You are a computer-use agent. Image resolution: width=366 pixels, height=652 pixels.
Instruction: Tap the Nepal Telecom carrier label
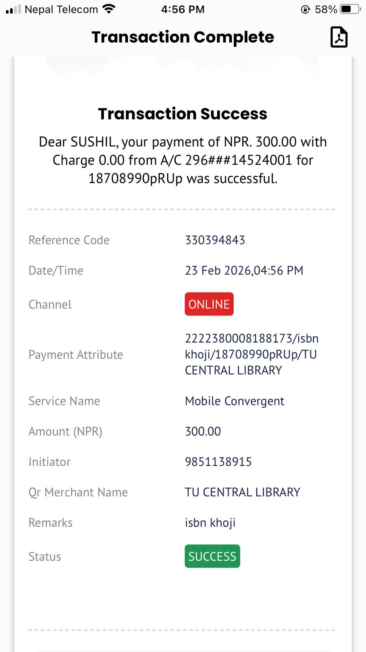click(x=61, y=9)
